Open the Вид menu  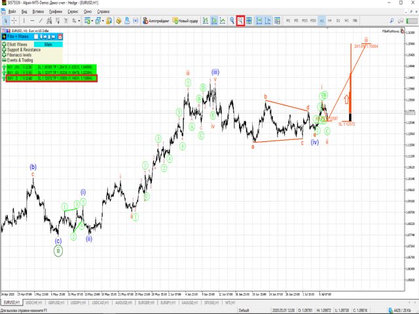[x=24, y=12]
